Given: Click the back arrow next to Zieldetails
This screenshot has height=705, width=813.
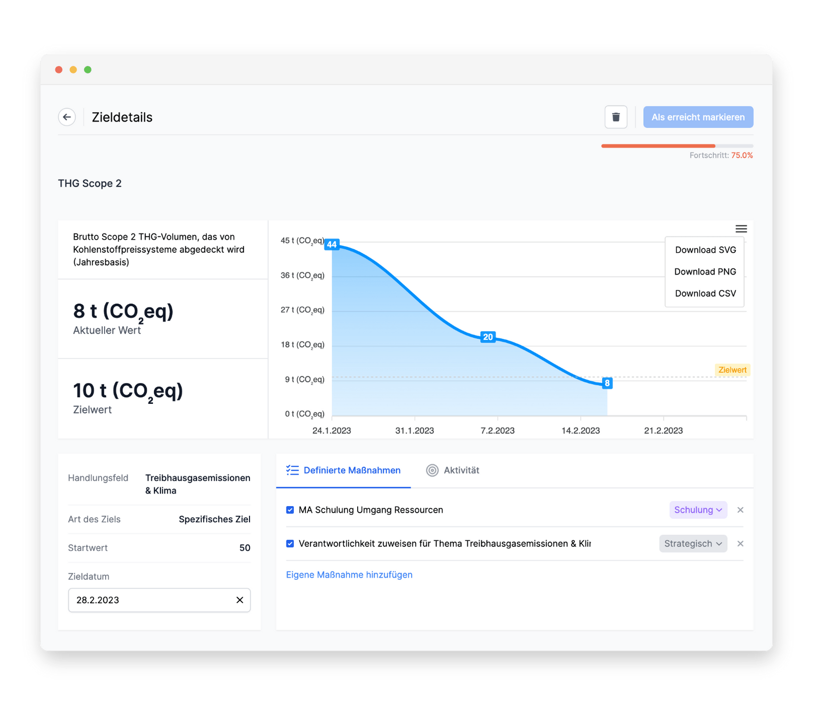Looking at the screenshot, I should (67, 117).
